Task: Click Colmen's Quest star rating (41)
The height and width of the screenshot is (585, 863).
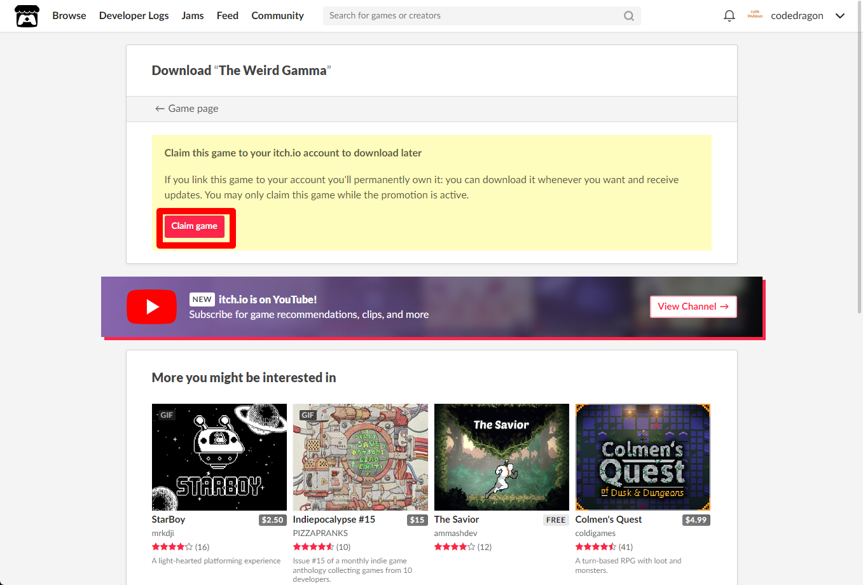Action: [x=604, y=547]
